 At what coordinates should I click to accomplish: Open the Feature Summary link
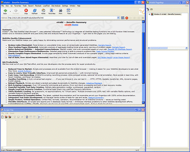pos(96,98)
